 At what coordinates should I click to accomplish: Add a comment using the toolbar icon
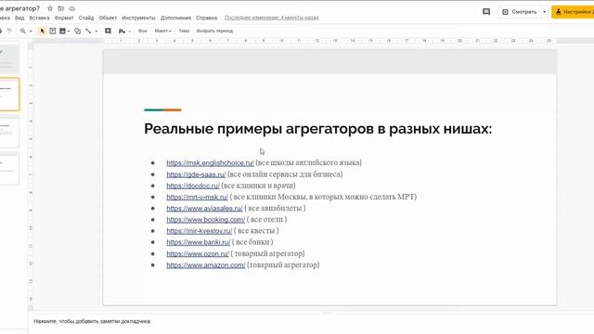[x=108, y=31]
